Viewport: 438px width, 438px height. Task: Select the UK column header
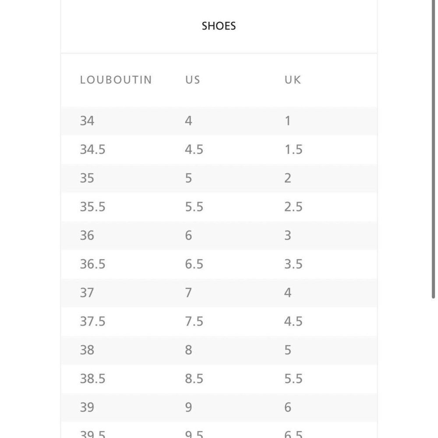293,80
